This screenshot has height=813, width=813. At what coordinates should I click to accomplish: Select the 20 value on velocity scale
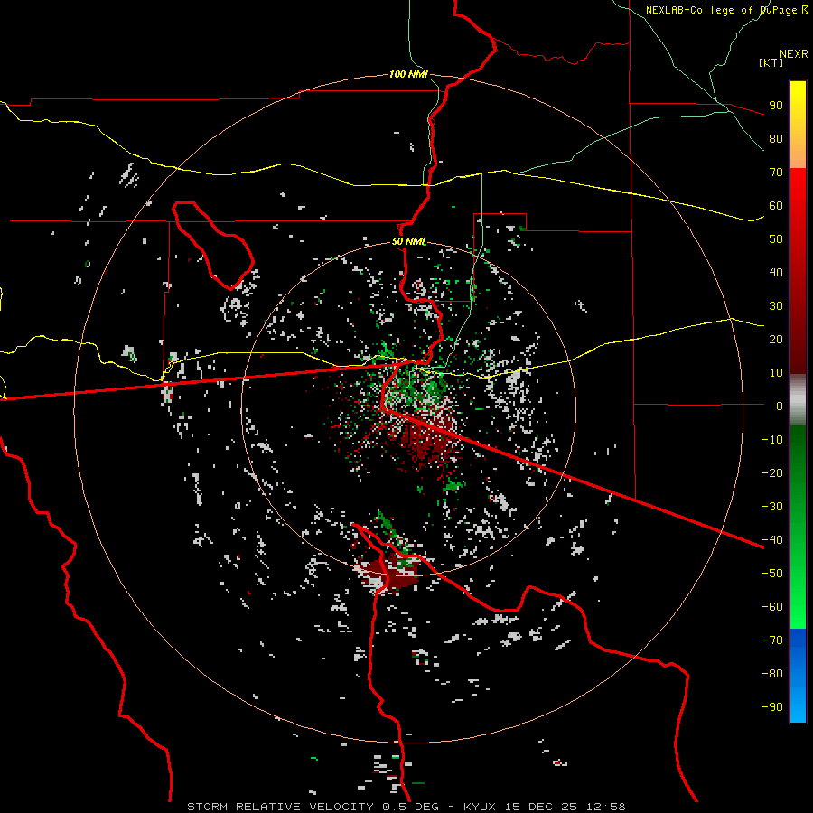[x=776, y=339]
